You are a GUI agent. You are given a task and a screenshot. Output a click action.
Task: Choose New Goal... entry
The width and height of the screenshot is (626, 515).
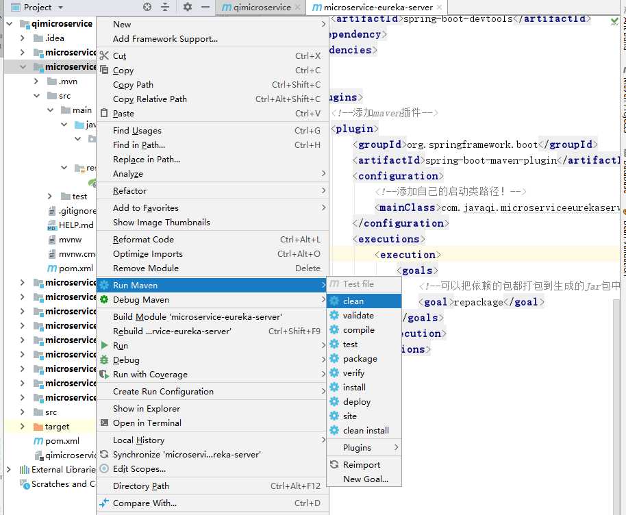(364, 479)
